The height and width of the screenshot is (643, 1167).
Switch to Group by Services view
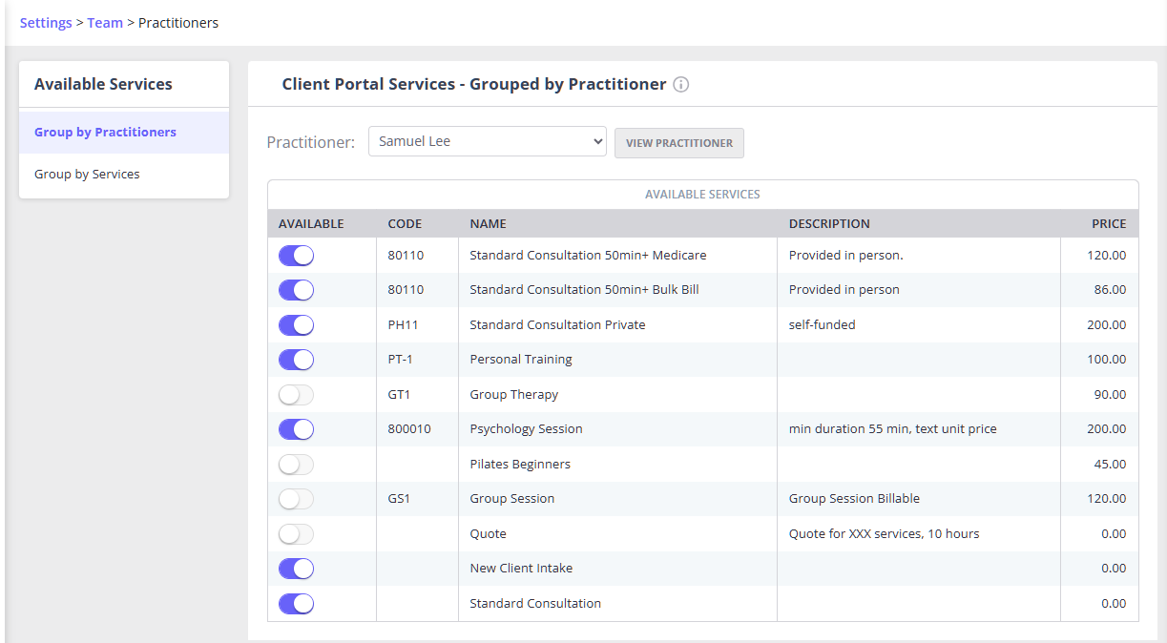tap(87, 175)
